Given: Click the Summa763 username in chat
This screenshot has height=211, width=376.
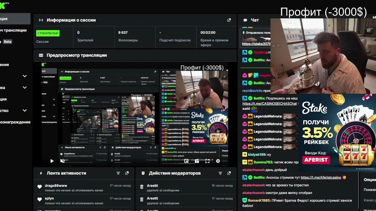Looking at the screenshot, I should click(x=262, y=162).
